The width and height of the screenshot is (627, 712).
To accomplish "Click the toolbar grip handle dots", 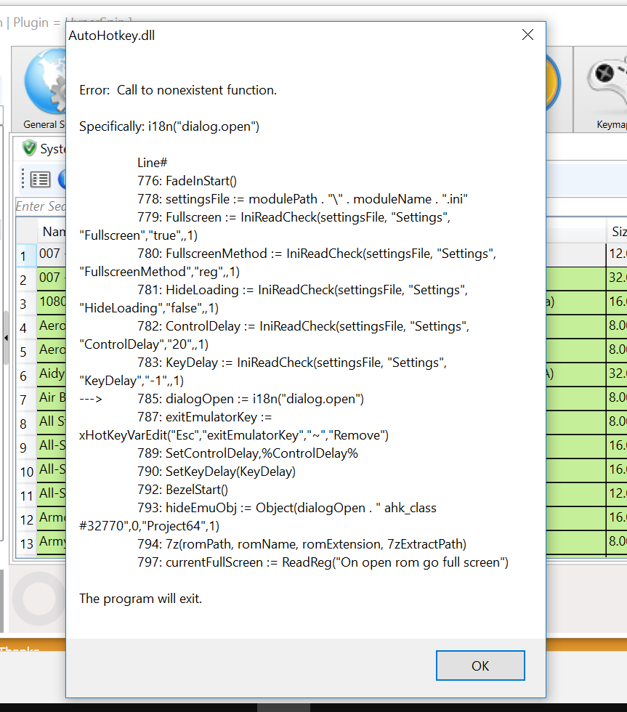I will point(23,179).
